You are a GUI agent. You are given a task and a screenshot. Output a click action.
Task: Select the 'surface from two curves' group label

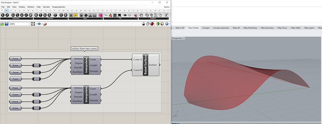coord(84,49)
